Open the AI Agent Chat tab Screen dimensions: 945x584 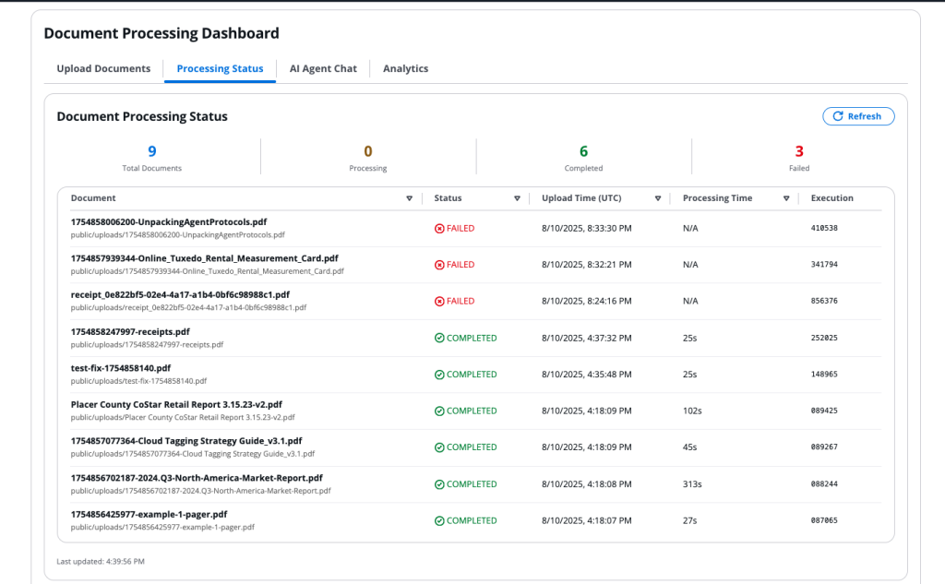[x=323, y=68]
